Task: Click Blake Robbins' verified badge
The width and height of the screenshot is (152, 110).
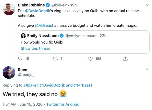Action: [48, 5]
